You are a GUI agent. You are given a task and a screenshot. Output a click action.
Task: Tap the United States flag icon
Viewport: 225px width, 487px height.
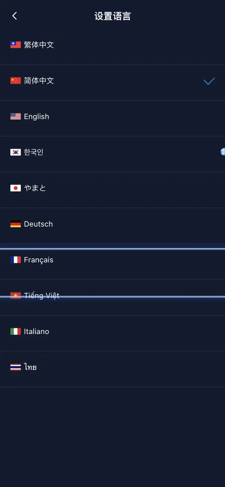coord(15,116)
